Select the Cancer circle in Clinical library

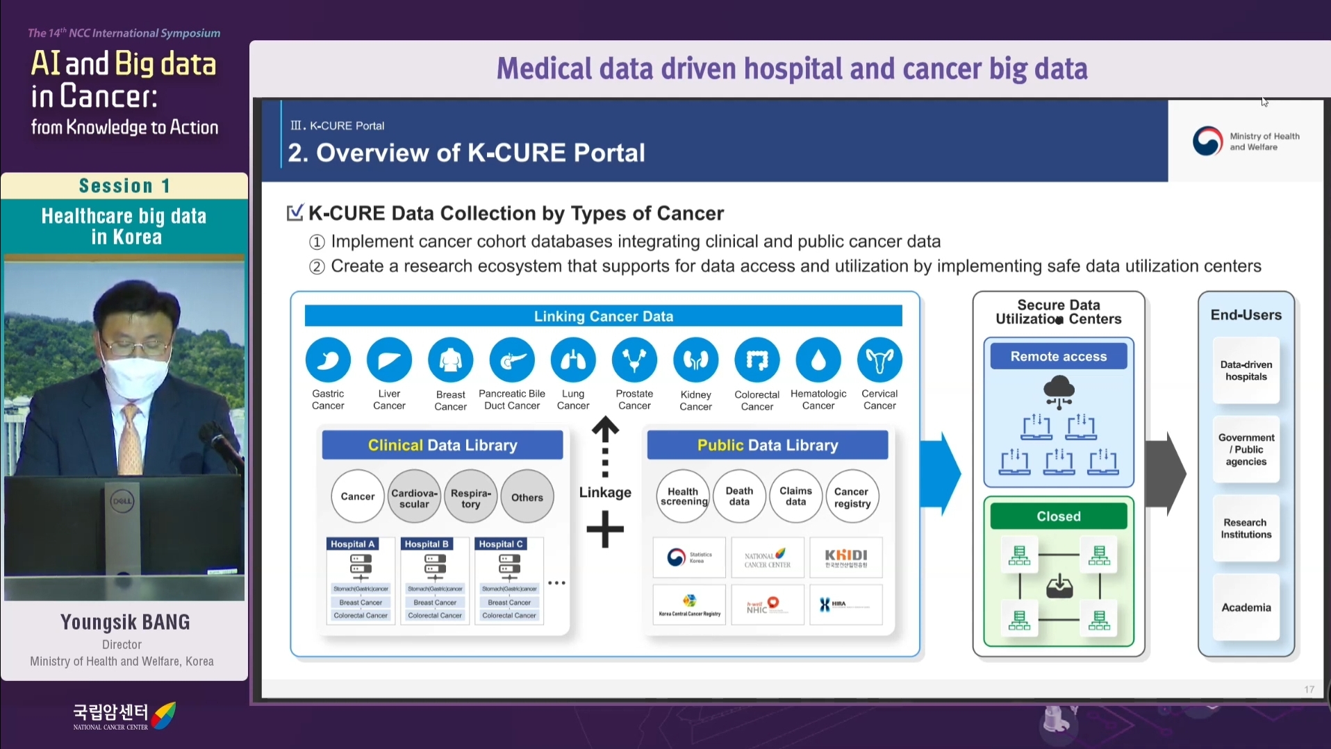point(358,496)
